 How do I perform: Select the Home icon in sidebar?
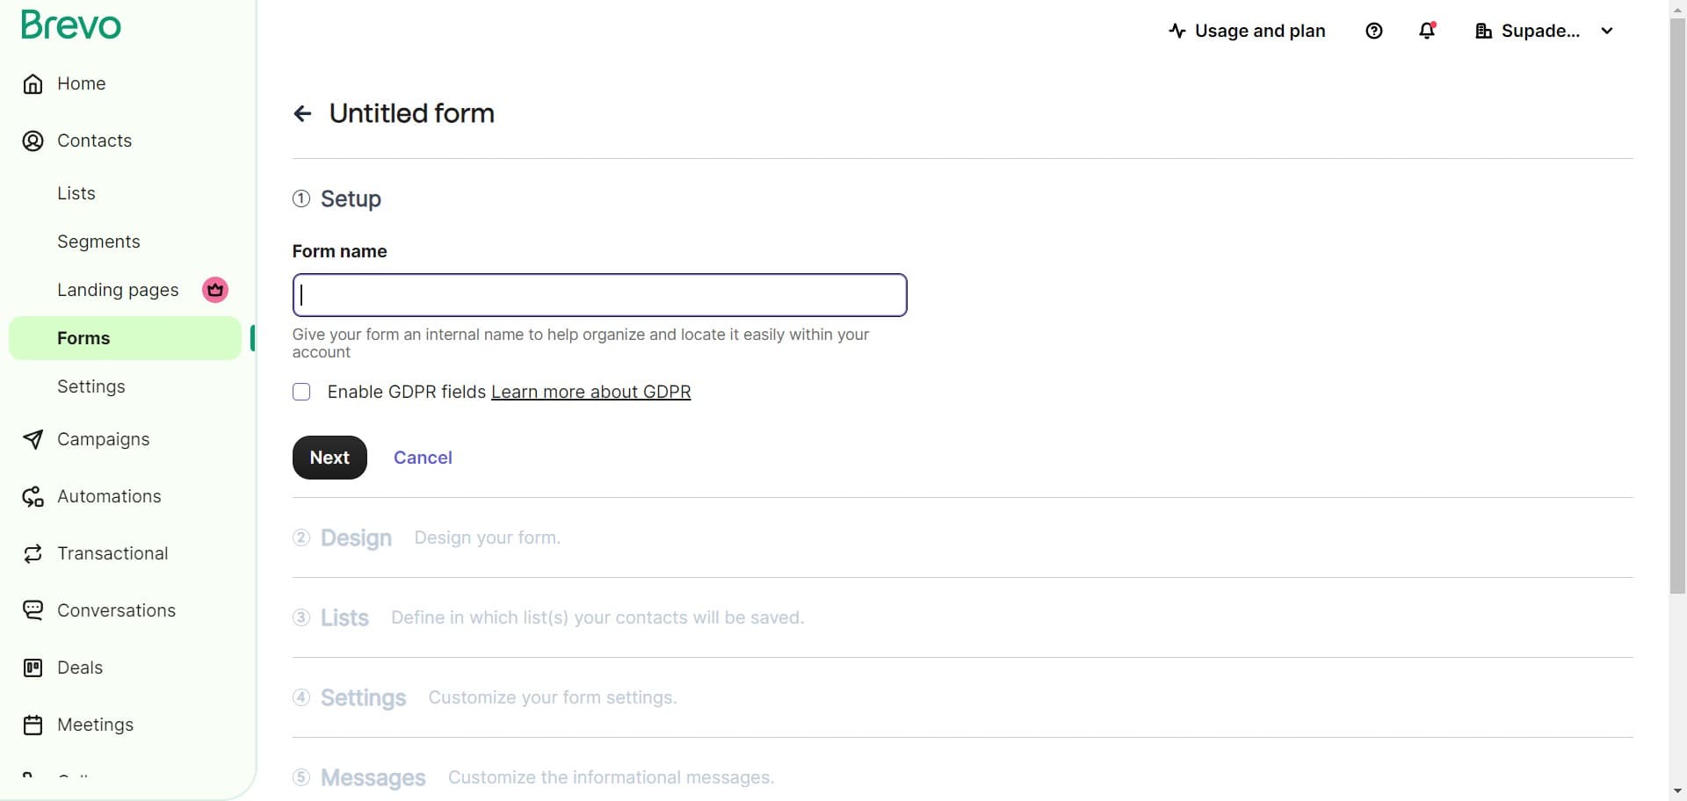[x=33, y=83]
